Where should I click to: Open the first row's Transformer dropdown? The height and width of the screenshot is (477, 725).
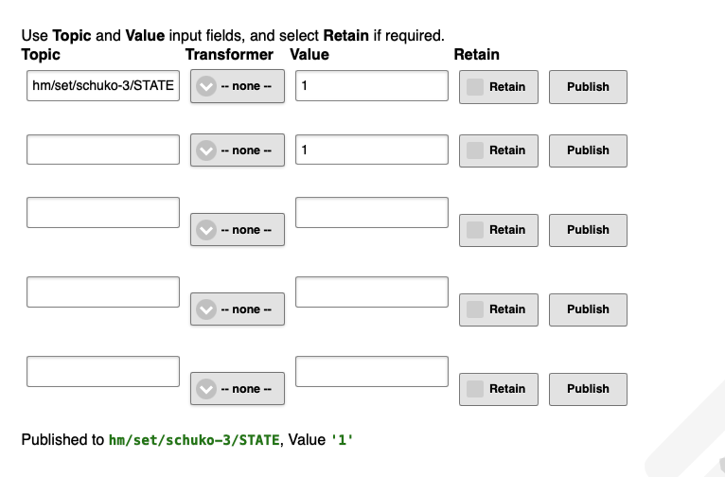point(238,86)
